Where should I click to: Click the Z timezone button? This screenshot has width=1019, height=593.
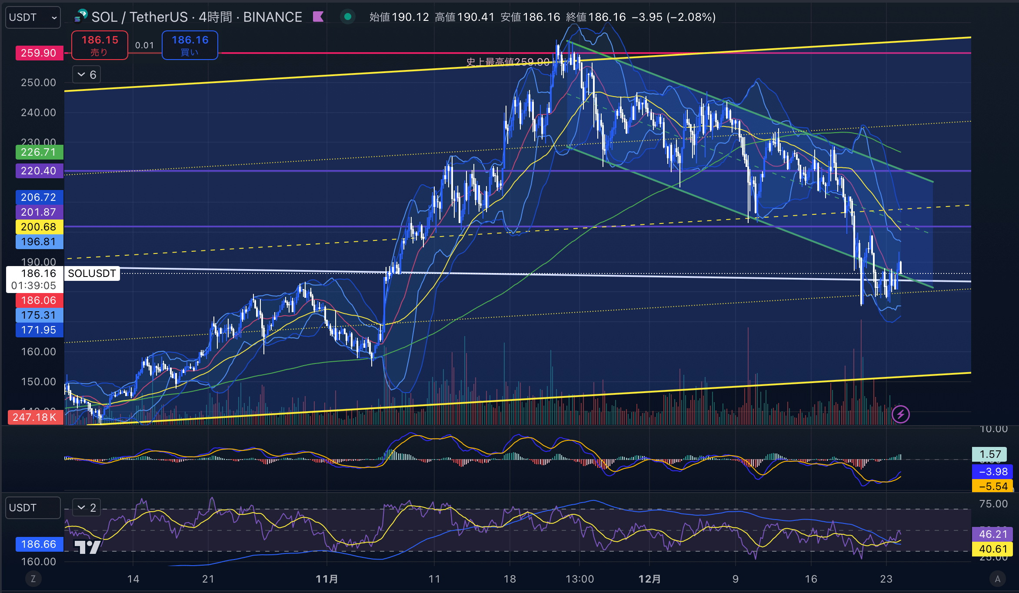point(33,579)
